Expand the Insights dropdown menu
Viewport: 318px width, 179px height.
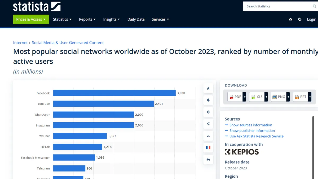point(112,19)
